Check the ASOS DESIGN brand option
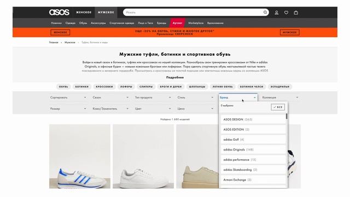Screen dimensions: 350x197 pyautogui.click(x=253, y=119)
